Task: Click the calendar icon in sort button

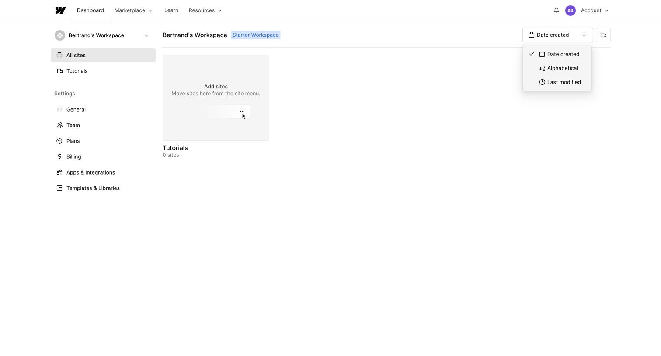Action: [x=532, y=35]
